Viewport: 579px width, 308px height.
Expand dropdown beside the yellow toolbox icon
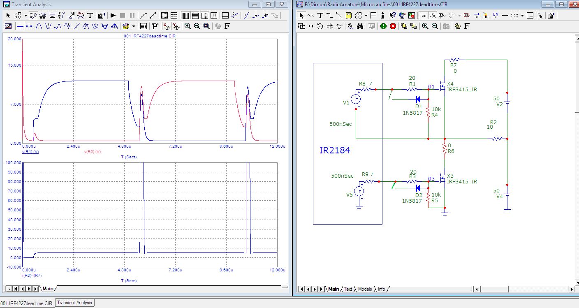point(134,26)
